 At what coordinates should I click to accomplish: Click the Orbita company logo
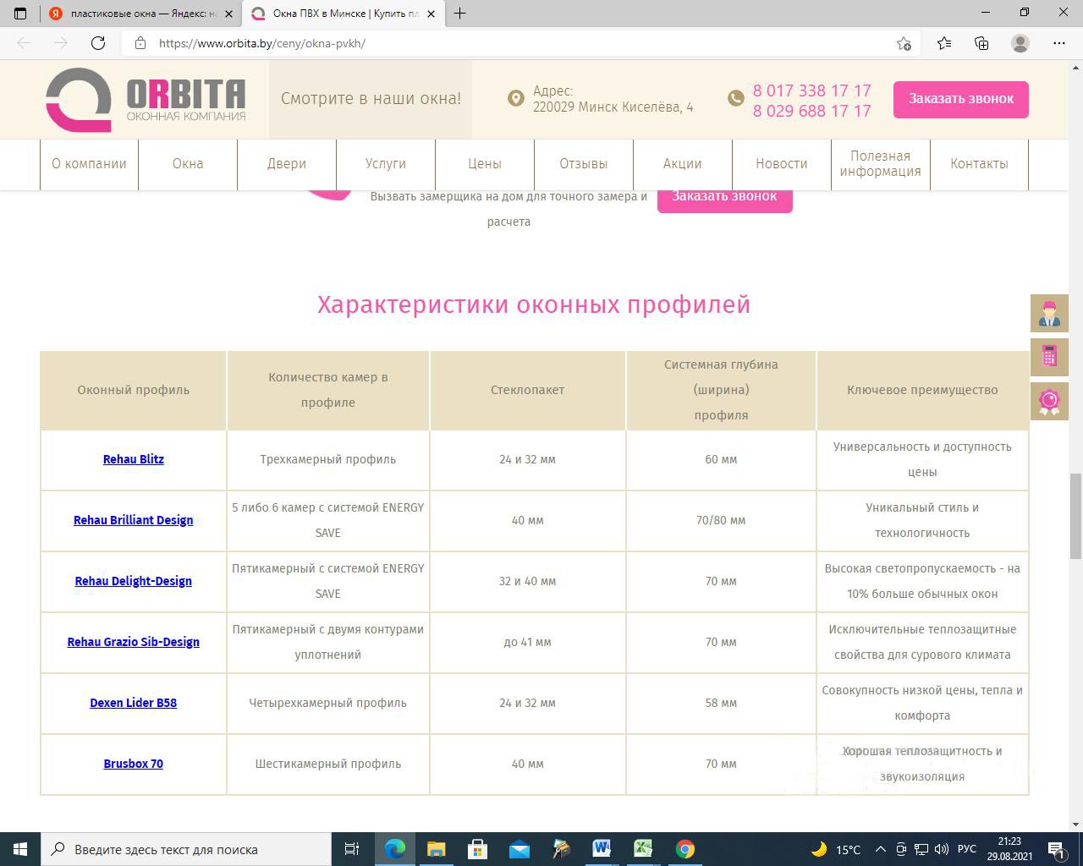click(x=146, y=100)
